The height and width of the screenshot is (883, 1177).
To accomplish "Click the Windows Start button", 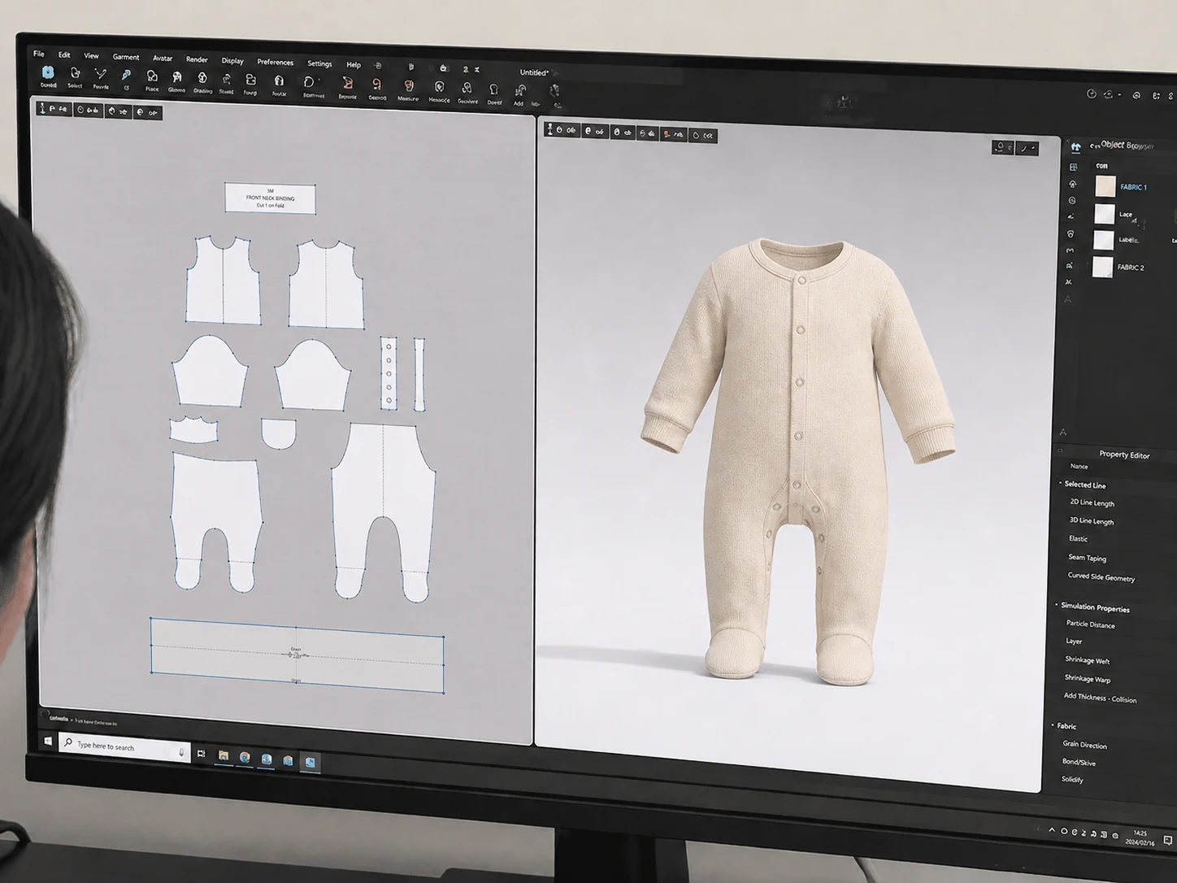I will (x=48, y=742).
